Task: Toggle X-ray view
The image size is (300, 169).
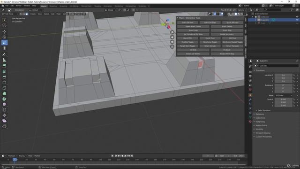Action: (229, 14)
